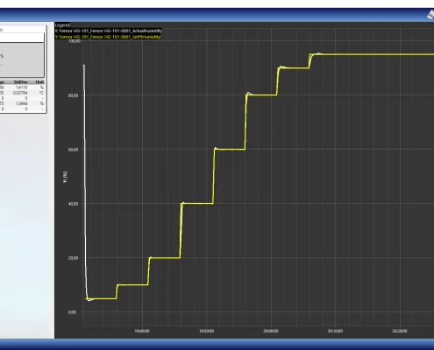Select the table row with °C unit
434x350 pixels.
pyautogui.click(x=22, y=93)
